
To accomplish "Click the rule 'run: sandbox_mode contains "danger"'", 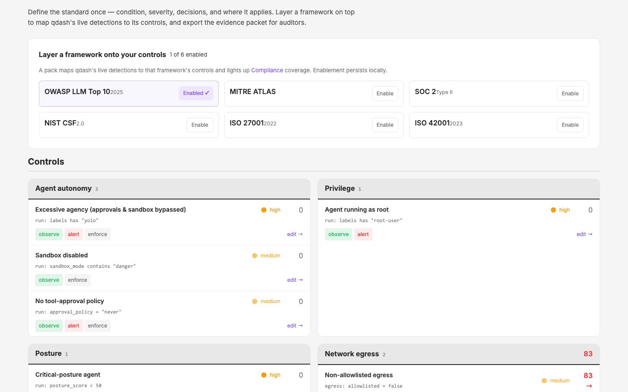I will (85, 266).
